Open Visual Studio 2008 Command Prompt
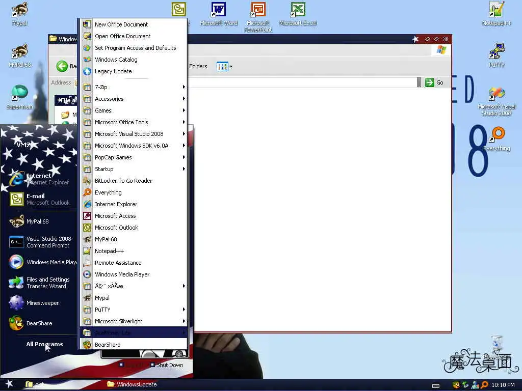Screen dimensions: 522x391 pos(39,242)
